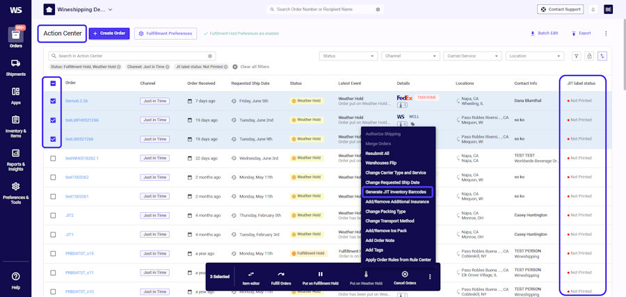
Task: Open the Carrier/Service filter dropdown
Action: (473, 56)
